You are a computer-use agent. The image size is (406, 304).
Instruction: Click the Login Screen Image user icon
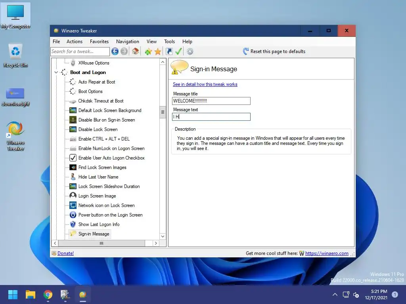(x=73, y=196)
